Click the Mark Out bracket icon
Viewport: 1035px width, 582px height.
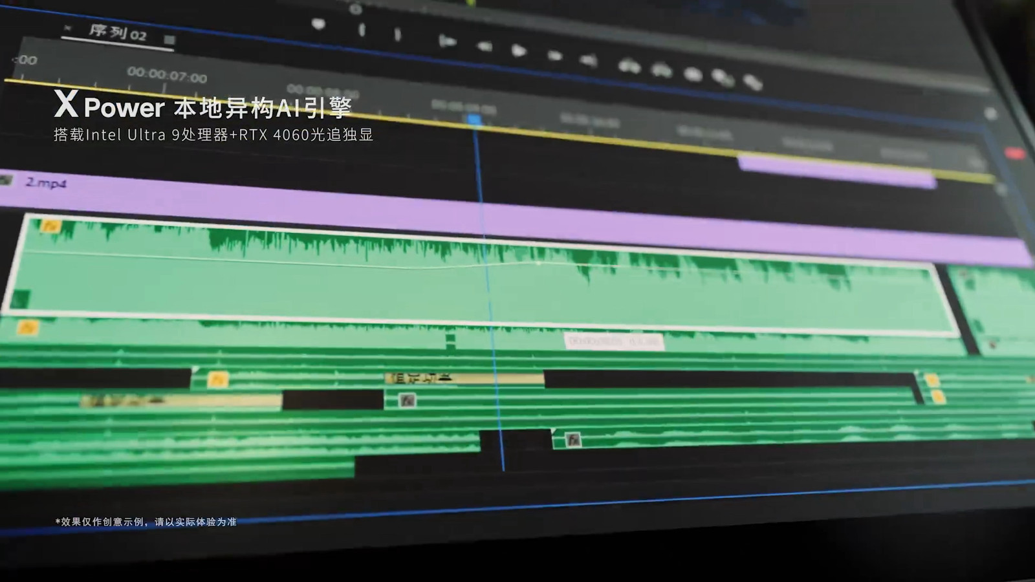click(397, 34)
